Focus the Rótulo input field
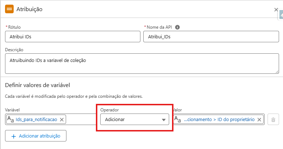283x149 pixels. point(73,37)
